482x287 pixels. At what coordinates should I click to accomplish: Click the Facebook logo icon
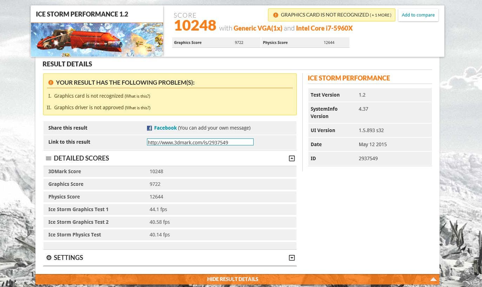tap(149, 128)
